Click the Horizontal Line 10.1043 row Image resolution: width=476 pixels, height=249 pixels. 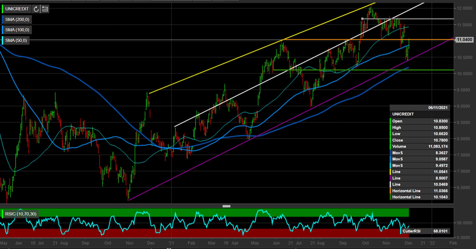click(x=420, y=197)
